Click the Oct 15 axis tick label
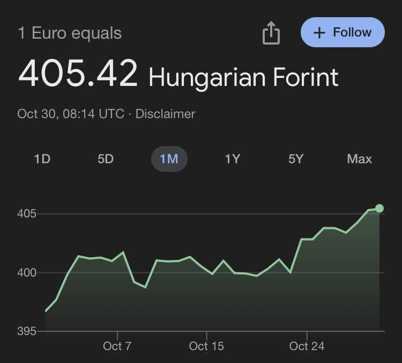This screenshot has width=402, height=363. coord(206,346)
